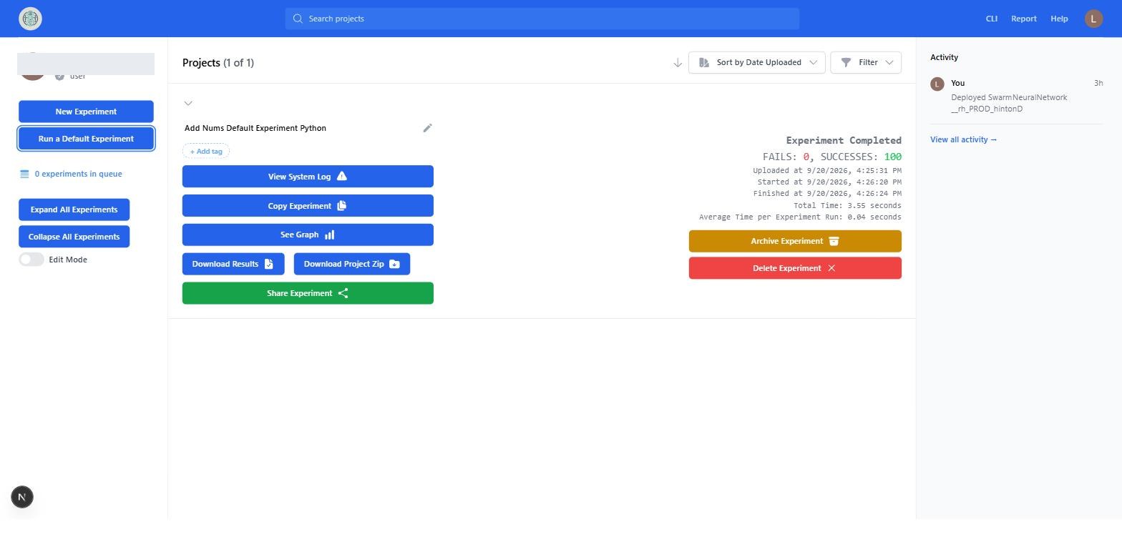Click the 'SUCCESSES: 100' count

tap(861, 157)
